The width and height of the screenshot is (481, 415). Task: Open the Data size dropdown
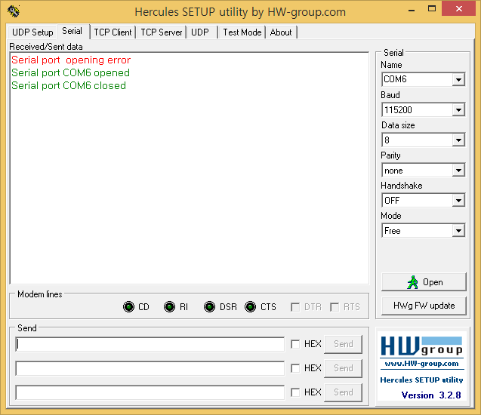[x=458, y=140]
